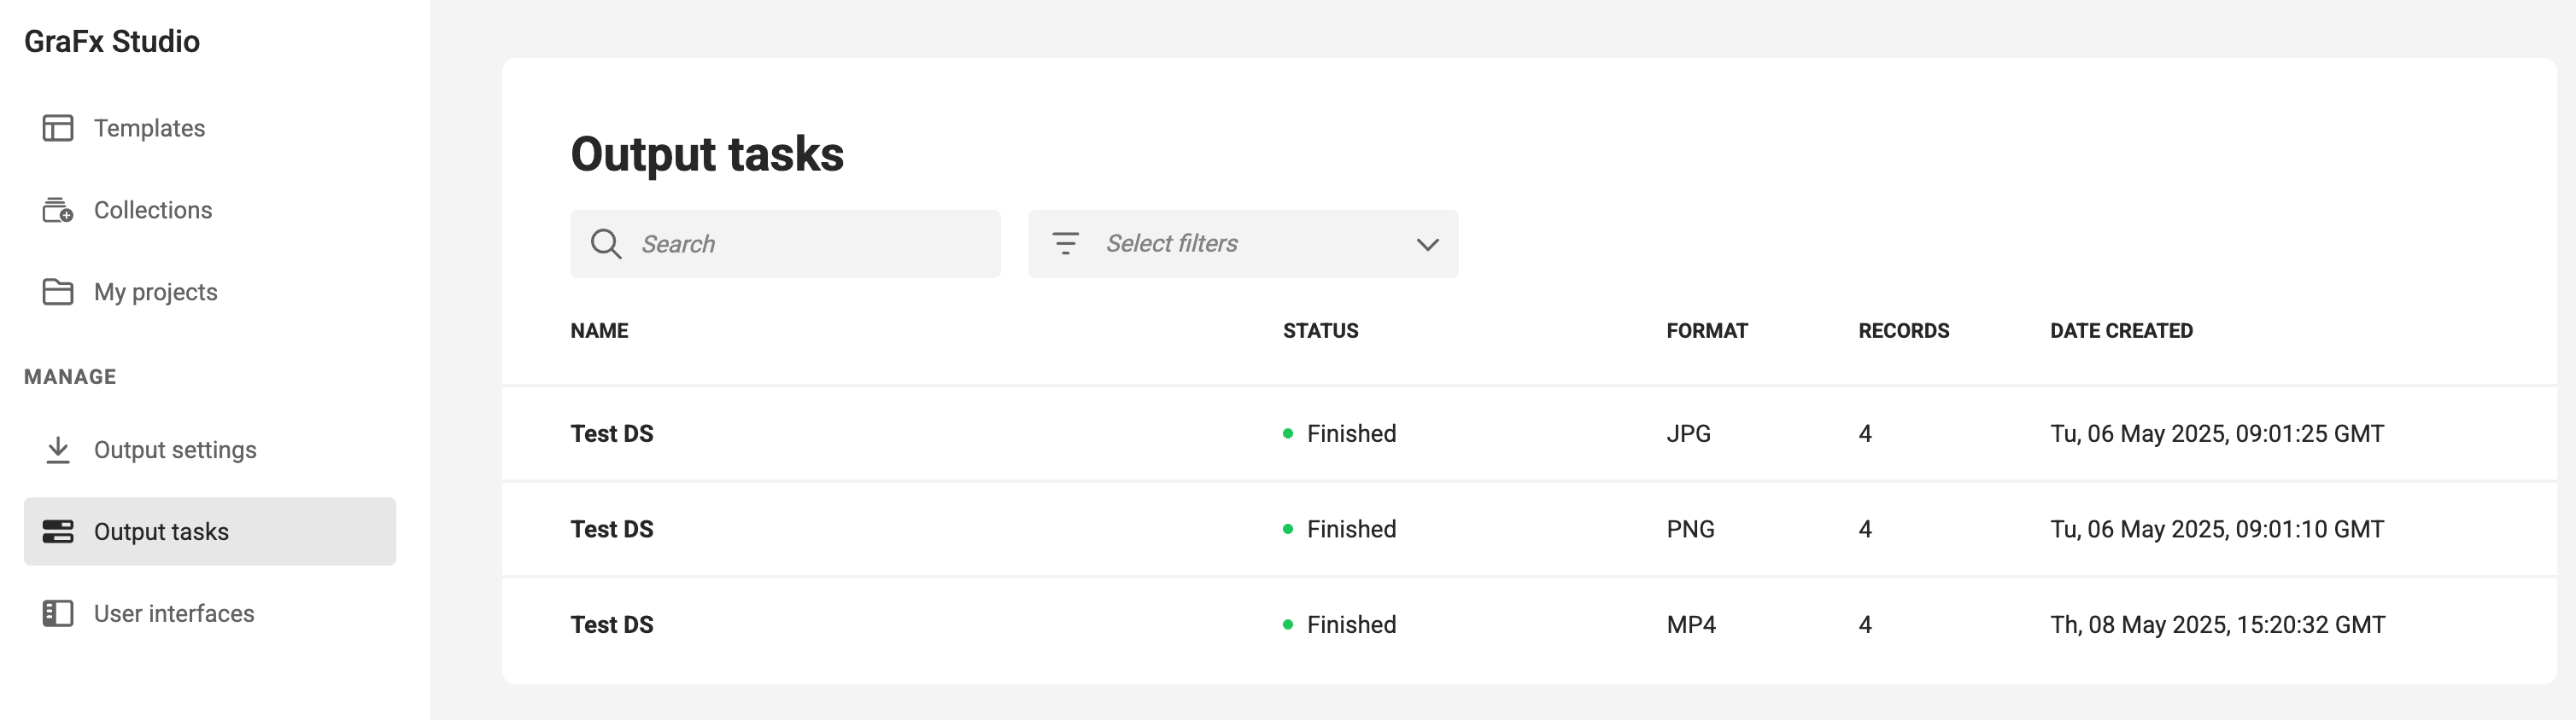The image size is (2576, 720).
Task: Sort by the Date Created column
Action: pyautogui.click(x=2121, y=330)
